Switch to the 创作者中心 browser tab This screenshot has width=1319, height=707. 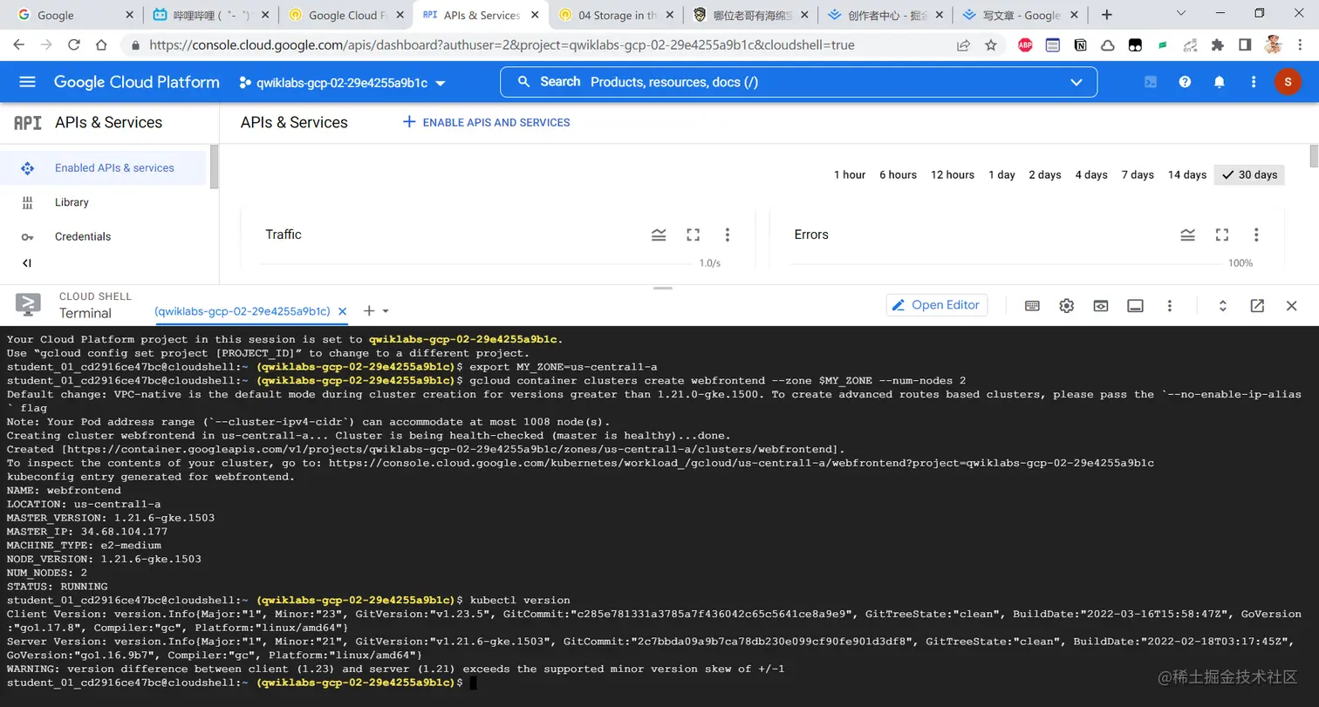pyautogui.click(x=885, y=15)
